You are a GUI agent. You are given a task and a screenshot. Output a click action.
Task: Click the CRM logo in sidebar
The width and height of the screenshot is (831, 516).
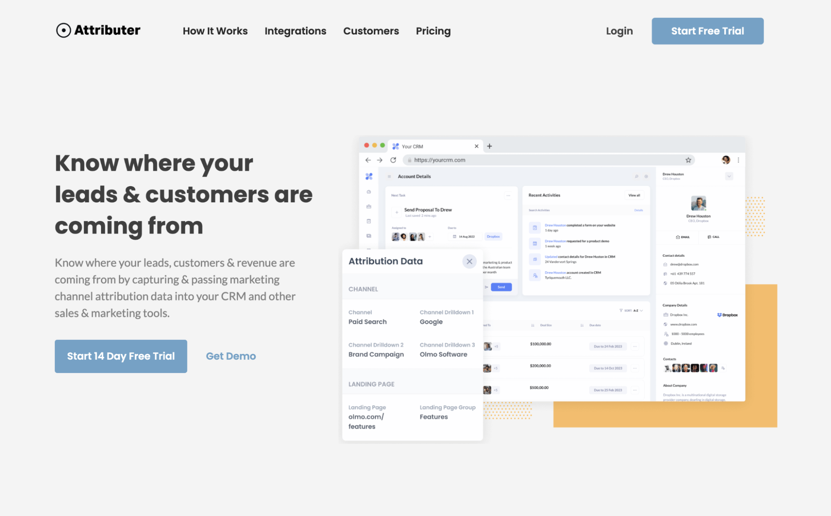tap(369, 176)
